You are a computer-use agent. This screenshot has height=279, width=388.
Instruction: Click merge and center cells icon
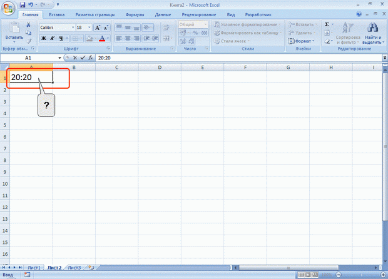(x=166, y=38)
